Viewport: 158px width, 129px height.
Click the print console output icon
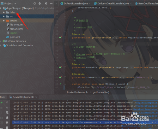point(7,123)
